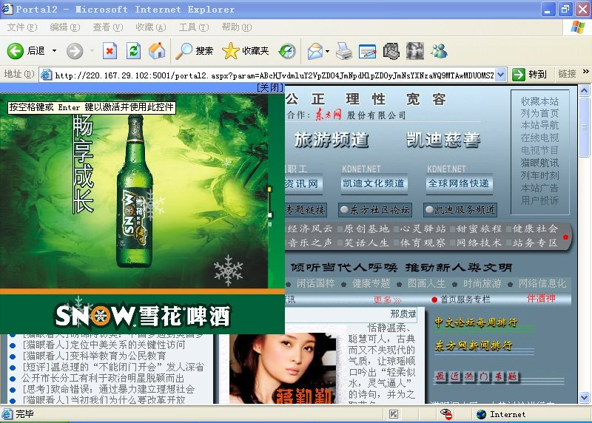Click the 蒋勤勤 portrait photo
Screen dimensions: 592x423
283,368
